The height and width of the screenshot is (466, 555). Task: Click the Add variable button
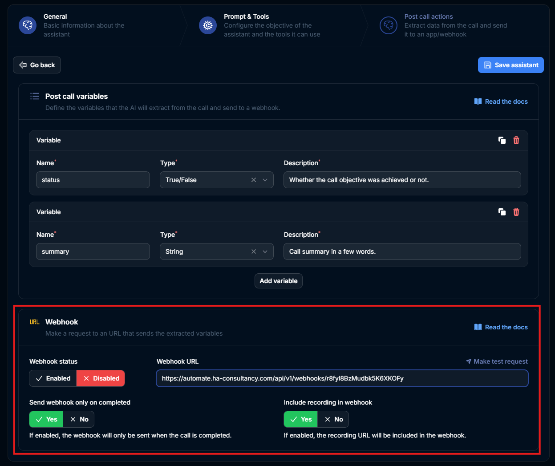(278, 281)
